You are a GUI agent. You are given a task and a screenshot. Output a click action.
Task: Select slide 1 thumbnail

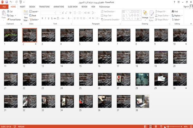(11, 35)
